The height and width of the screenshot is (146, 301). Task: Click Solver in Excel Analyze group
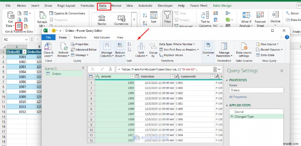coord(293,13)
